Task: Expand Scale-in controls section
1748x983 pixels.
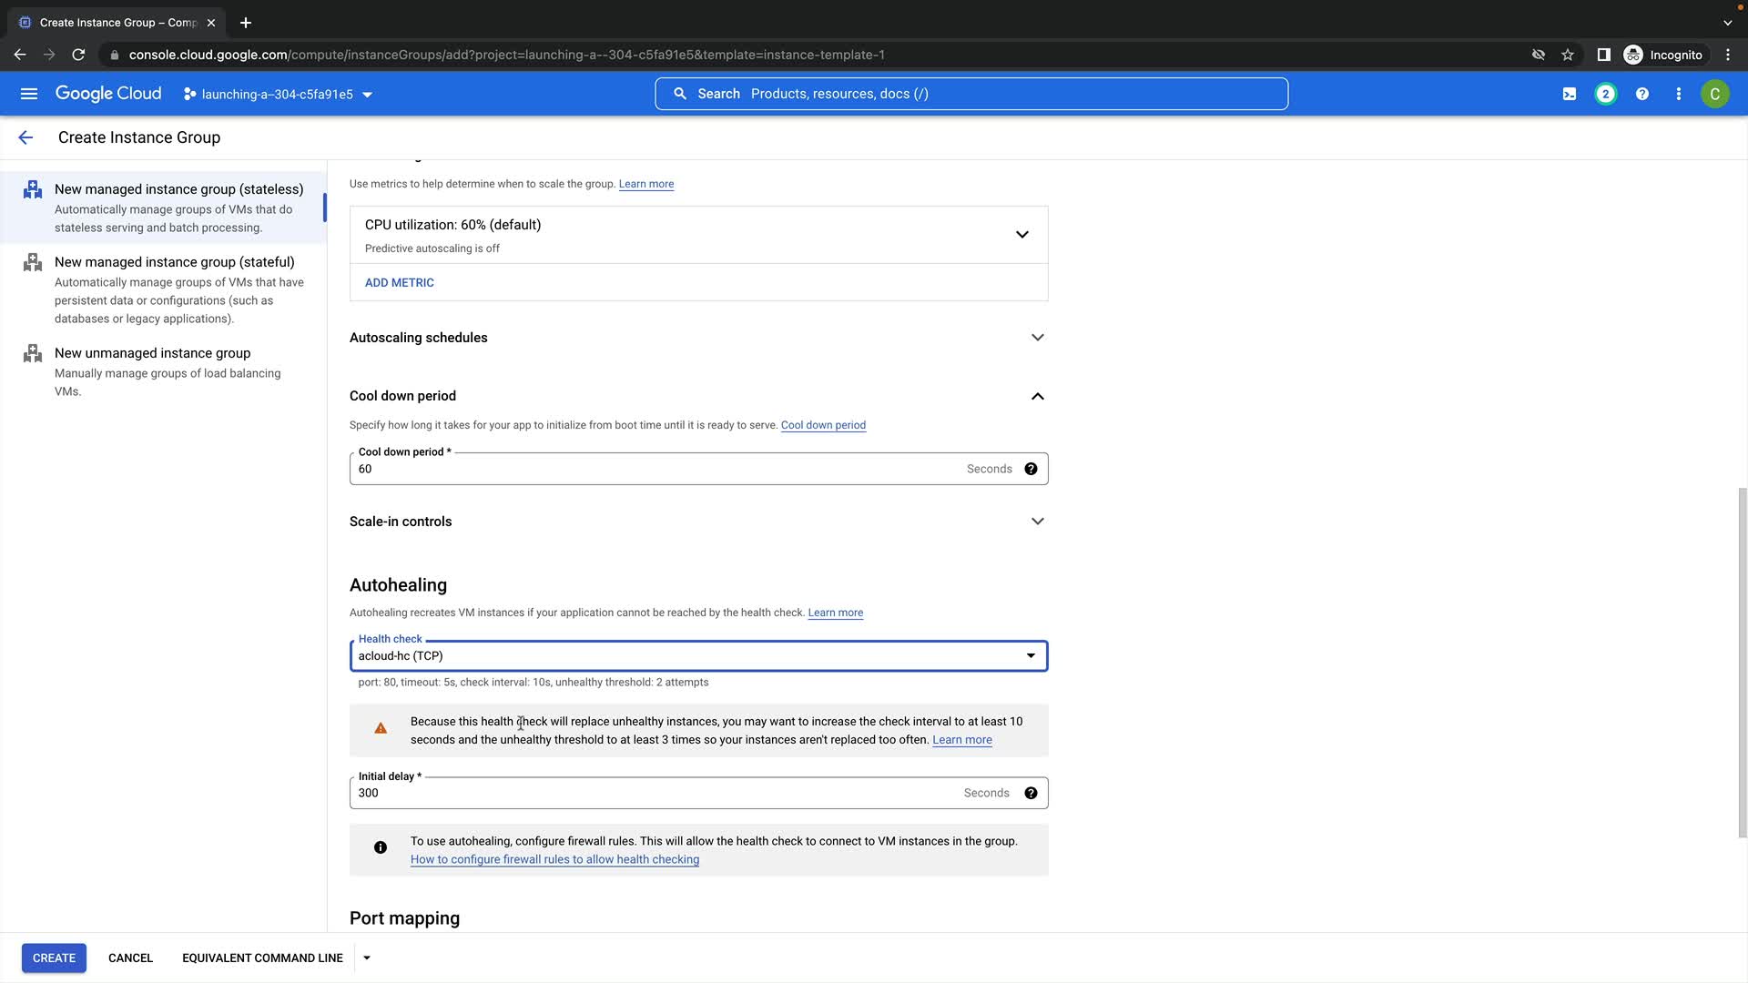Action: coord(1037,522)
